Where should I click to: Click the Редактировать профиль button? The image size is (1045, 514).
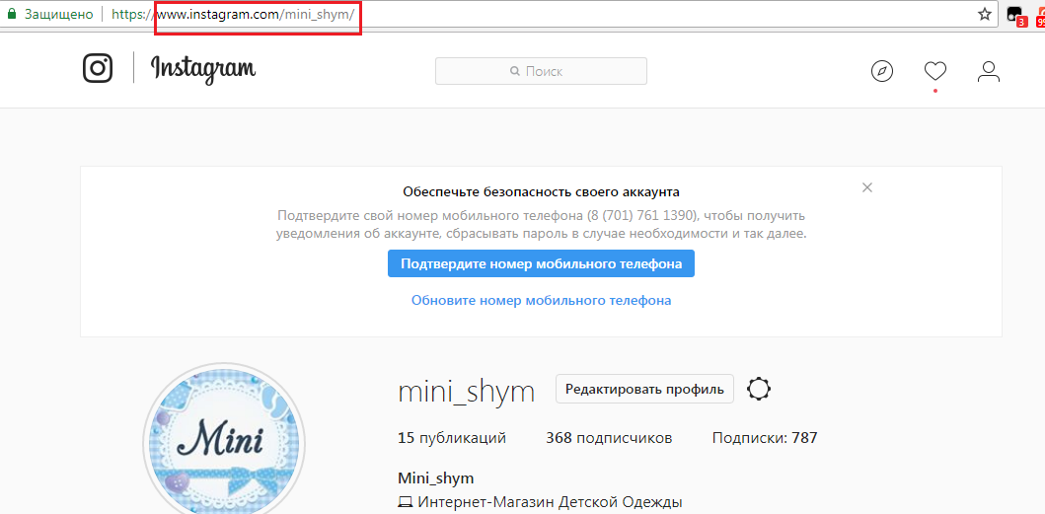click(x=644, y=390)
